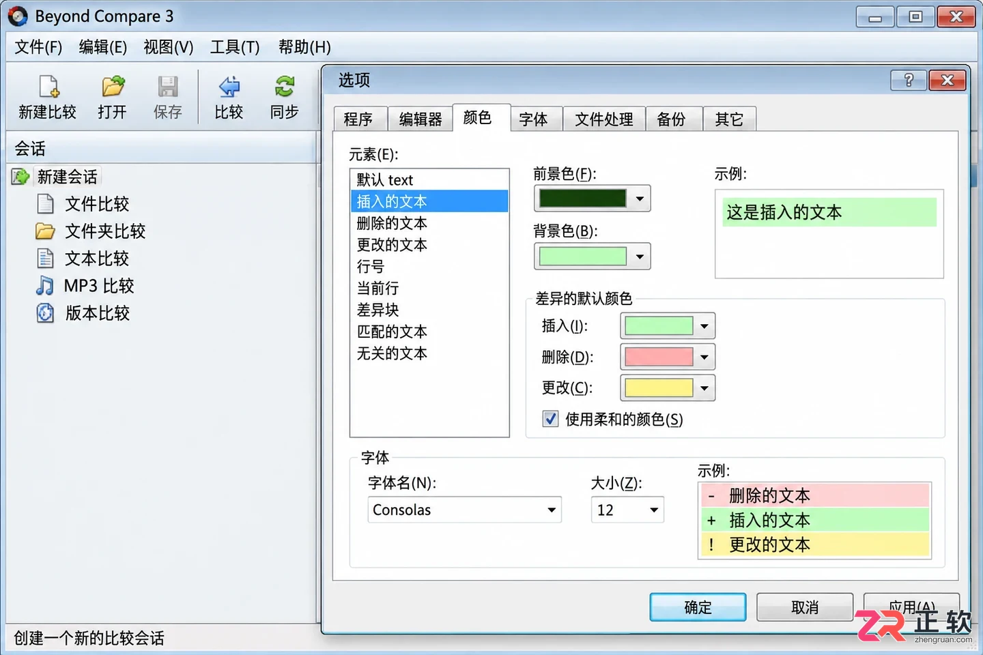983x655 pixels.
Task: Switch to the 文件处理 tab
Action: click(x=604, y=119)
